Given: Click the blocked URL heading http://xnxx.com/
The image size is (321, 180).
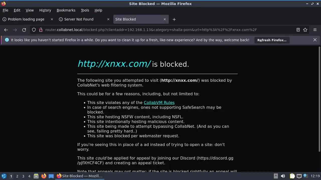Looking at the screenshot, I should point(114,64).
